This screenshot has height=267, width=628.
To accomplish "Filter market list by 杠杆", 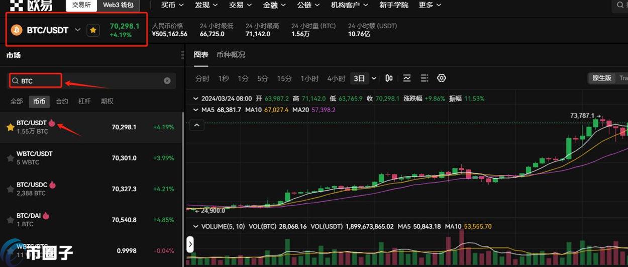I will (x=84, y=101).
